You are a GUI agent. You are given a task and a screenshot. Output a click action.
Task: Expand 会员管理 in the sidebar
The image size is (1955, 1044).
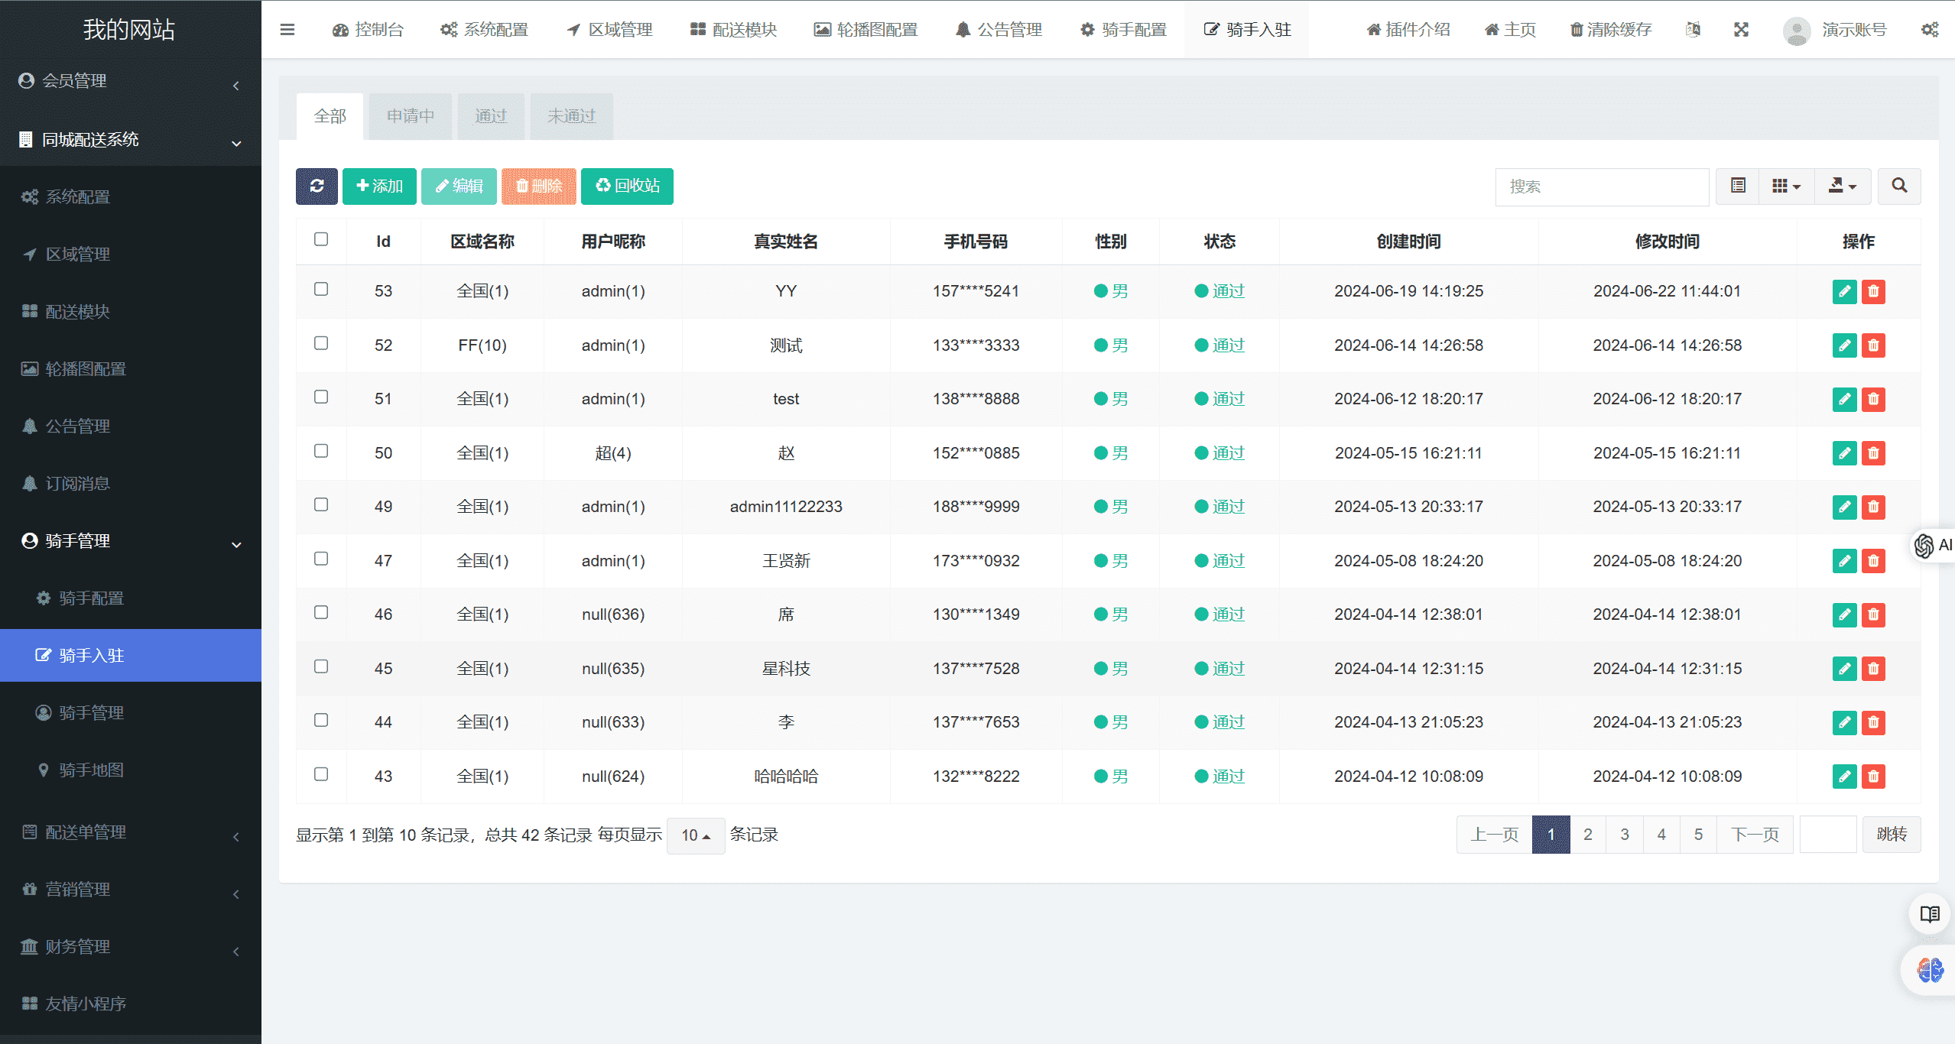131,81
